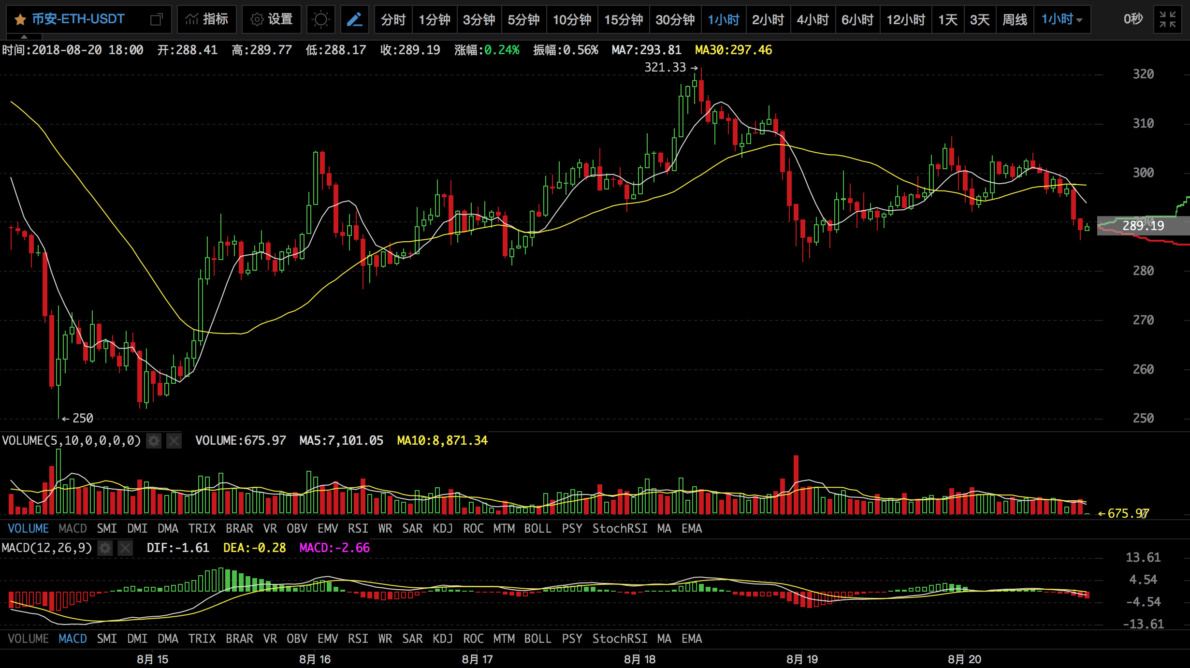1190x668 pixels.
Task: Close the VOLUME indicator panel
Action: click(174, 441)
